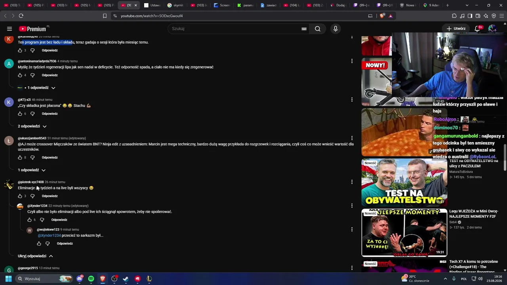507x285 pixels.
Task: Open Brave Shields lion icon
Action: coord(382,16)
